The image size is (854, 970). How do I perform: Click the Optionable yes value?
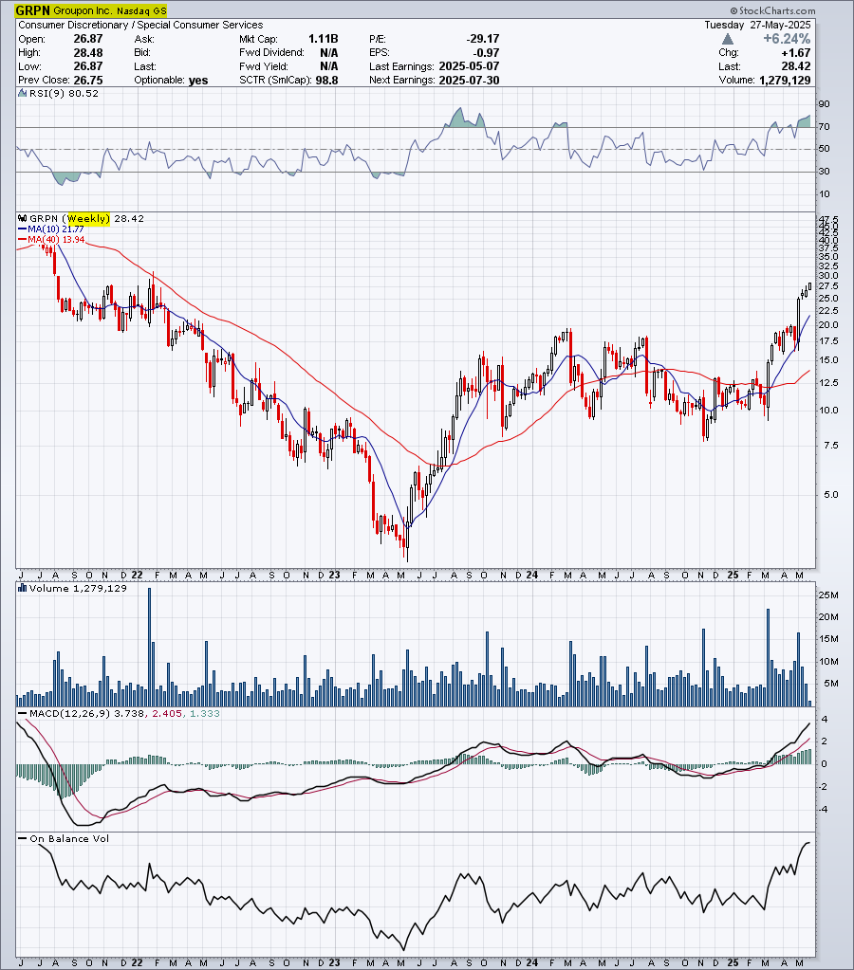pyautogui.click(x=198, y=80)
